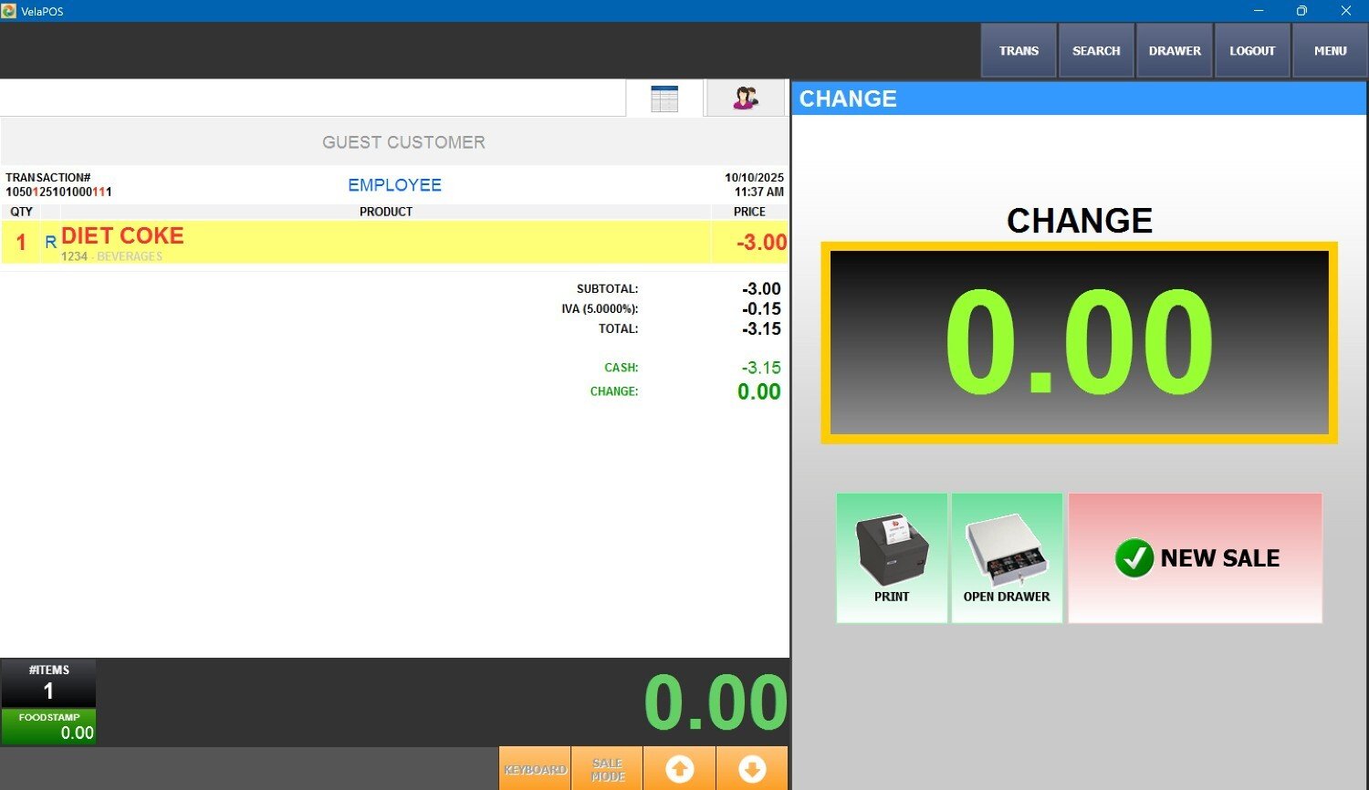1369x790 pixels.
Task: Select the Diet Coke line item
Action: pyautogui.click(x=383, y=243)
